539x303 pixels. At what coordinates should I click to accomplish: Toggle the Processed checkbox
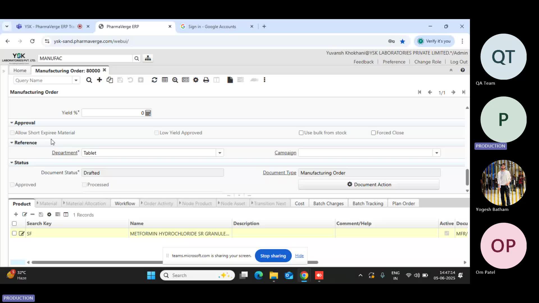click(x=84, y=185)
